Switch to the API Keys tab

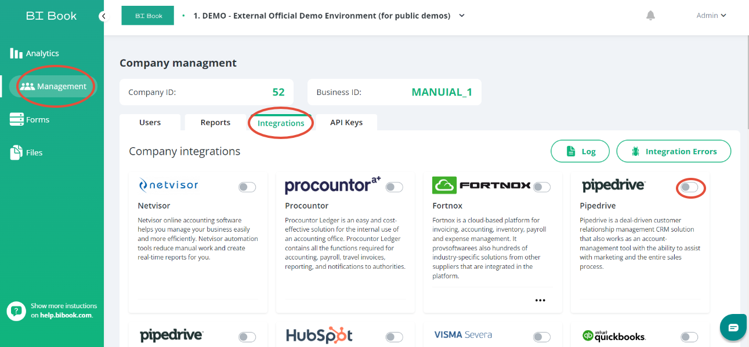346,122
